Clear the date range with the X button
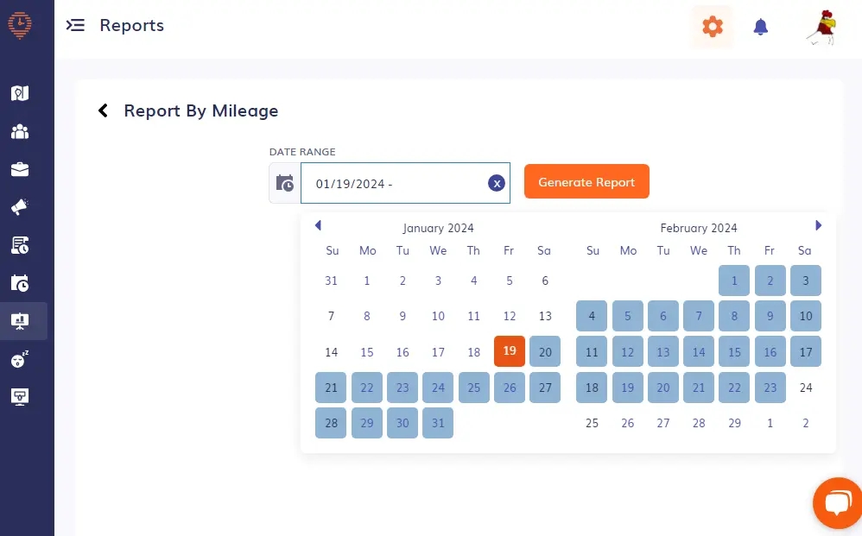This screenshot has height=536, width=862. (x=496, y=183)
